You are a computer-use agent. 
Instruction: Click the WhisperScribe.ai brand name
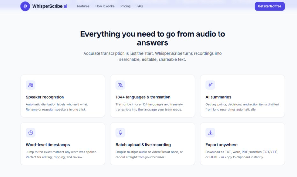(50, 6)
